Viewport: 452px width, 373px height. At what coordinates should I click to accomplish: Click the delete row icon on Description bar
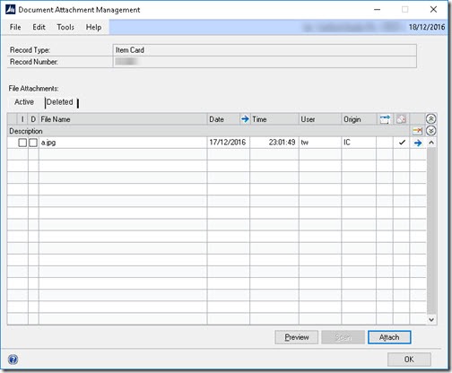pyautogui.click(x=417, y=131)
